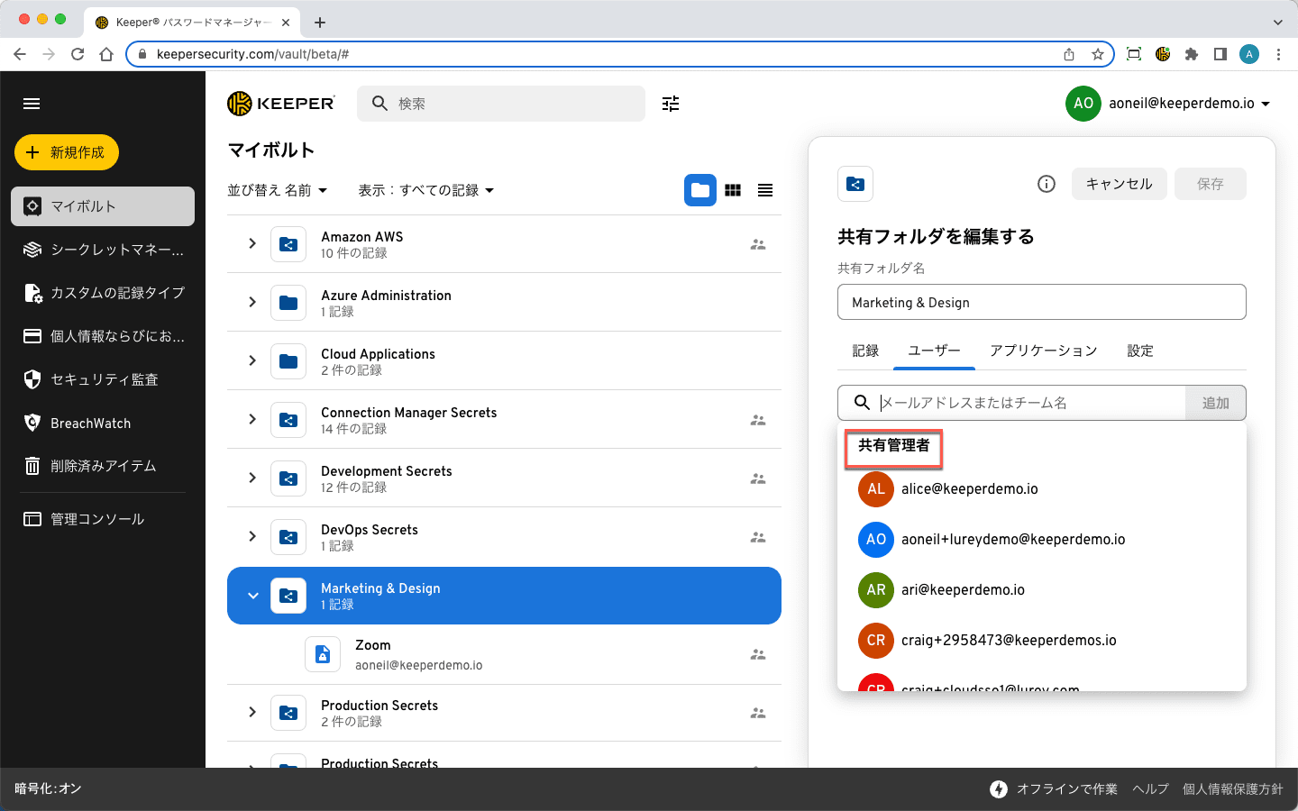The image size is (1298, 811).
Task: Expand the Amazon AWS folder
Action: pyautogui.click(x=252, y=243)
